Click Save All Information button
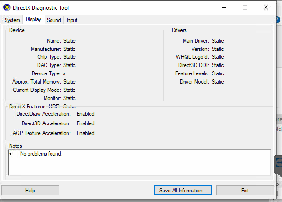The height and width of the screenshot is (202, 282). click(183, 191)
